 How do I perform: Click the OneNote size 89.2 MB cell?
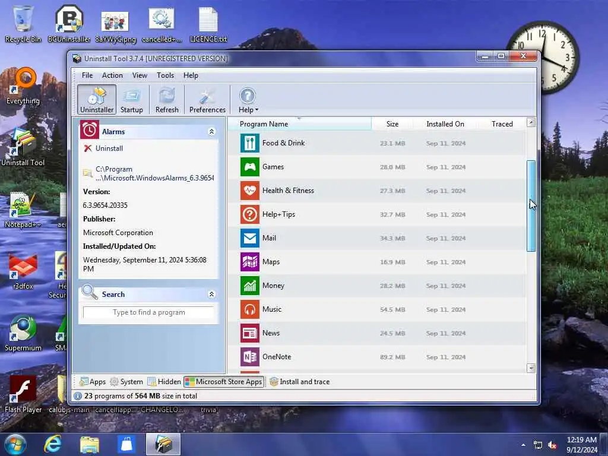(392, 357)
